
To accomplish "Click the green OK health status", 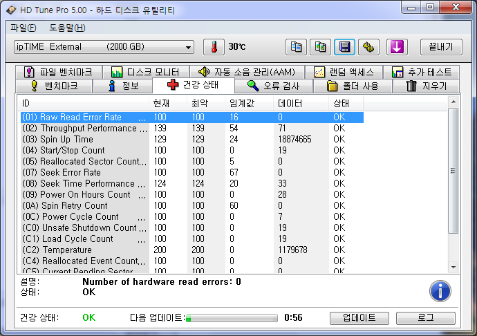I will click(88, 318).
